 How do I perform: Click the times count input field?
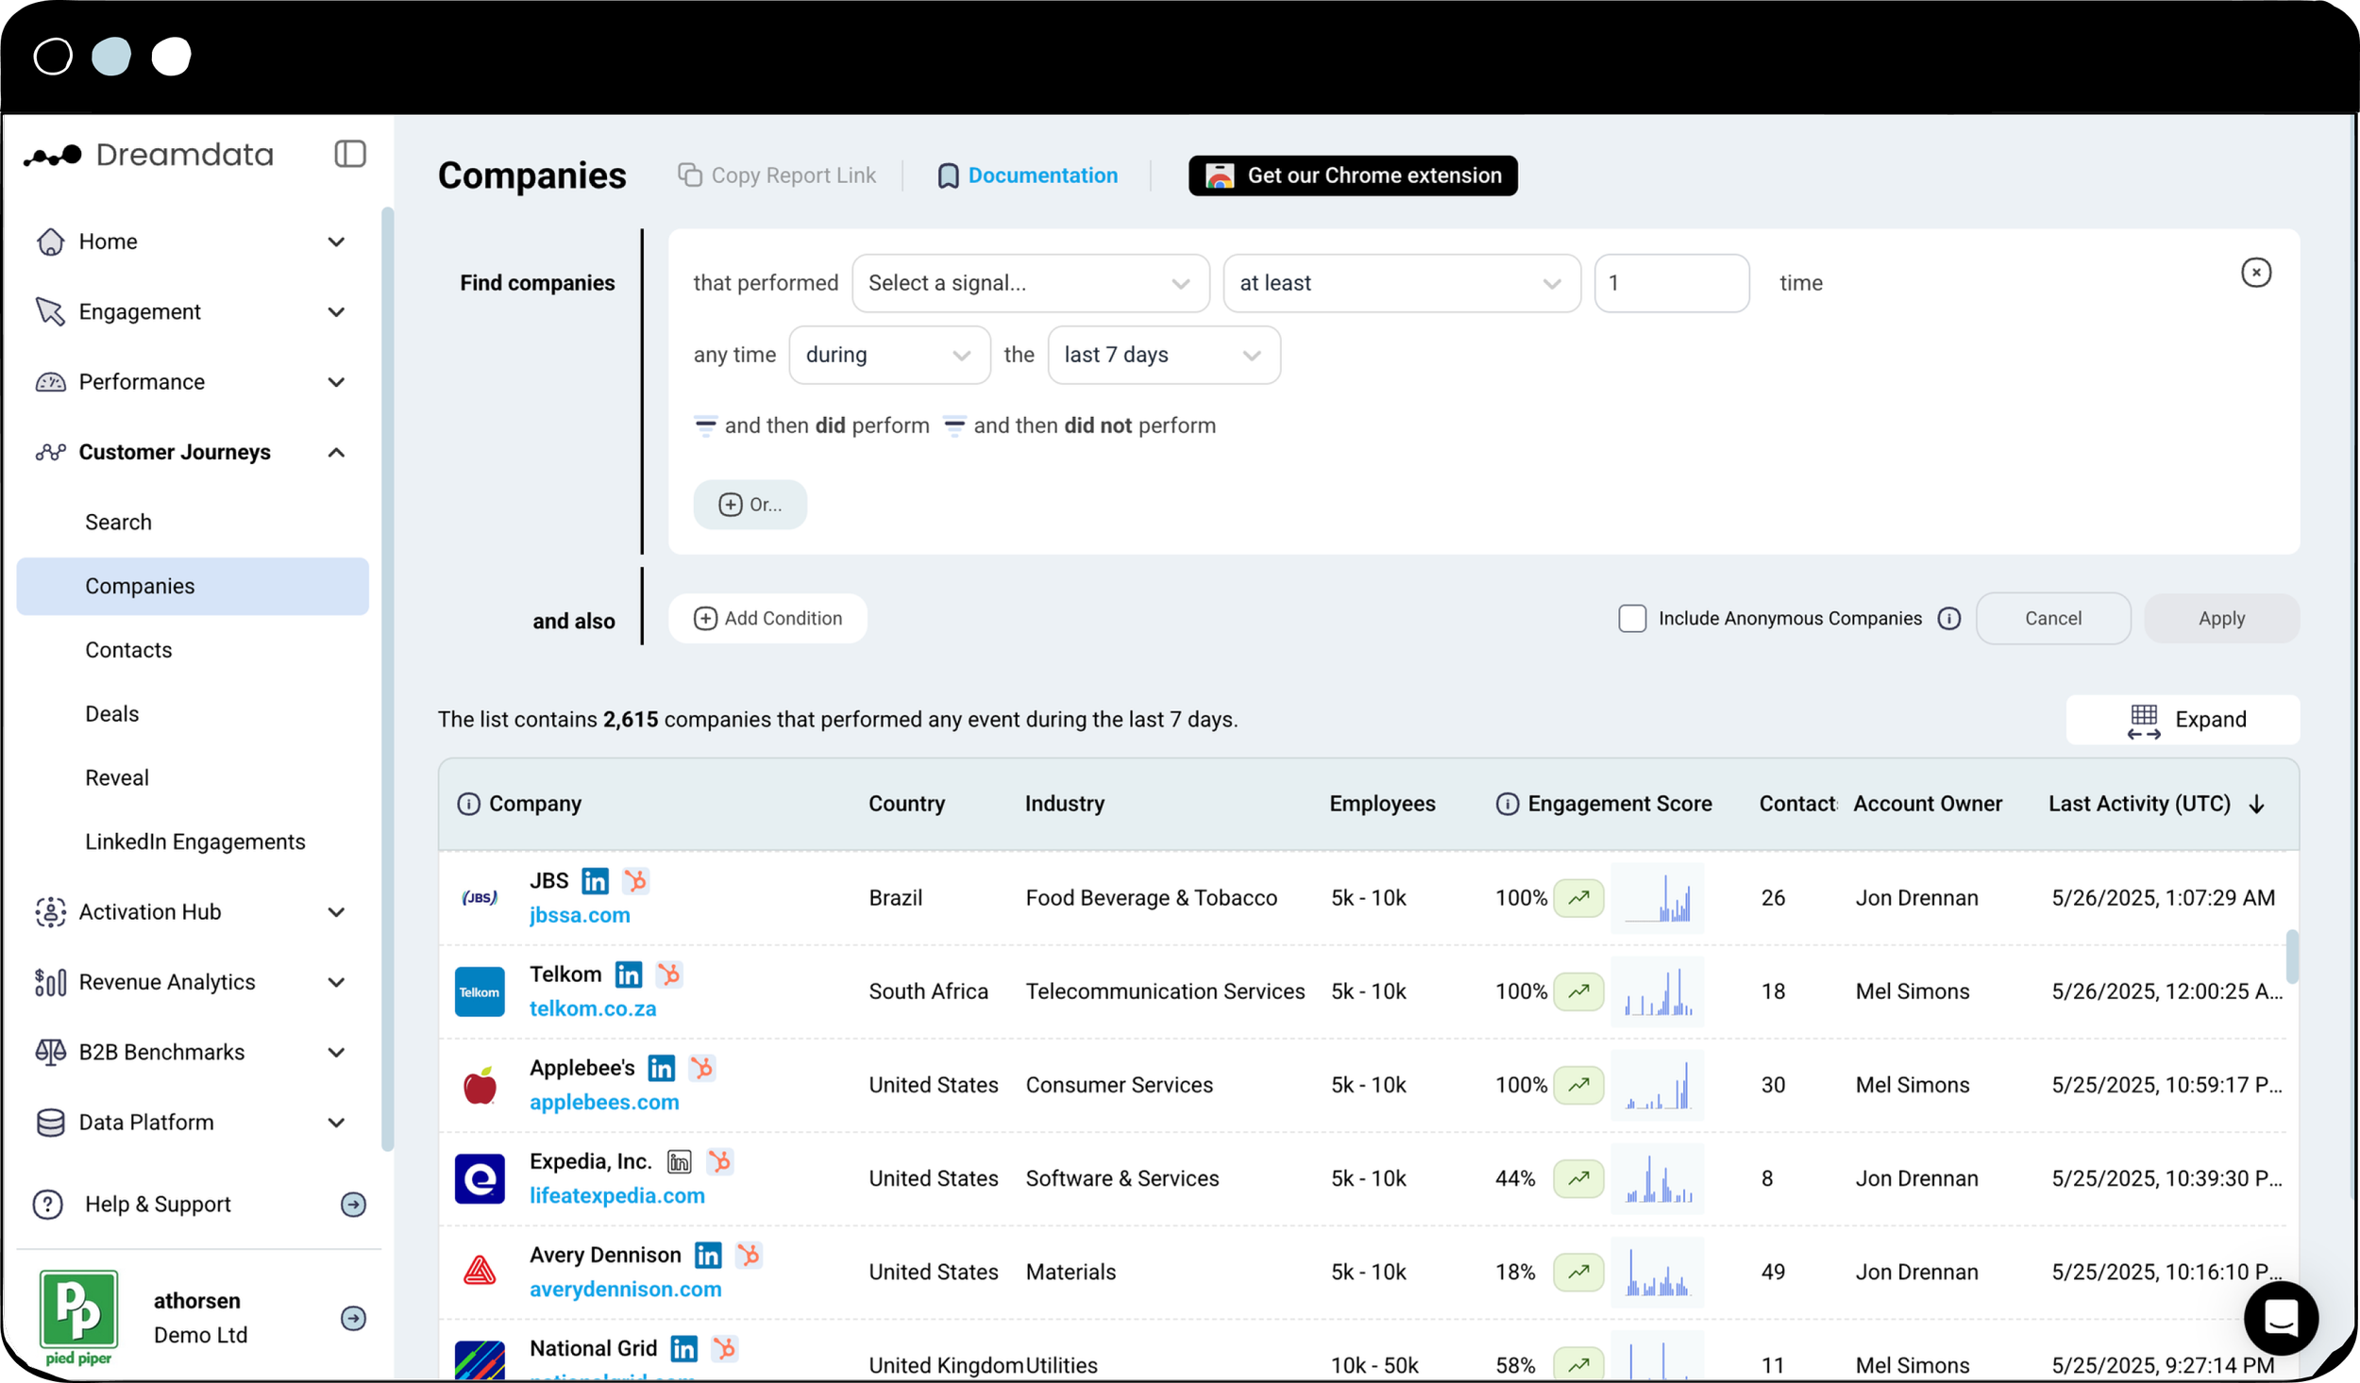(1671, 283)
